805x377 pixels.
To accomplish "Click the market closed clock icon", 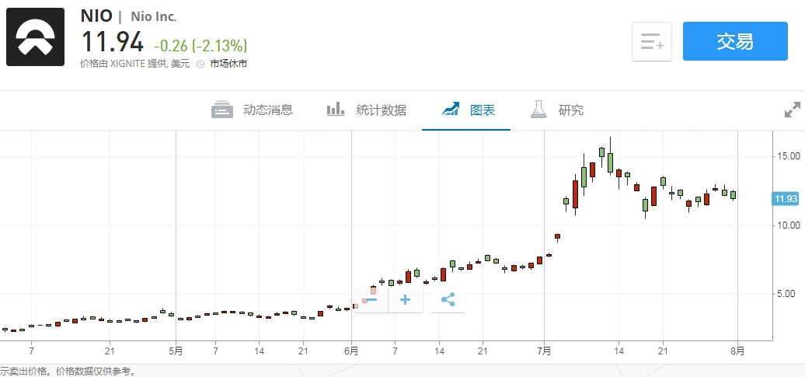I will (200, 65).
